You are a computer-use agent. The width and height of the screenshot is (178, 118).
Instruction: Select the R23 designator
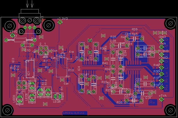(x=104, y=82)
